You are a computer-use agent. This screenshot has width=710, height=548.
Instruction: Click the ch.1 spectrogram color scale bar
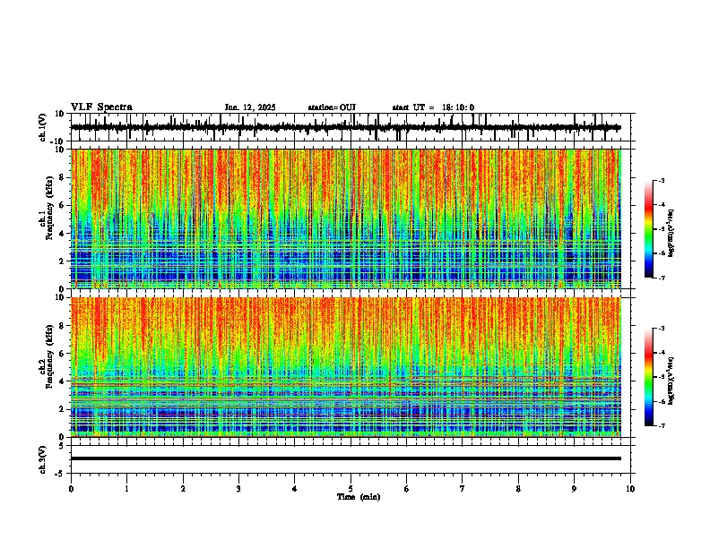point(649,229)
